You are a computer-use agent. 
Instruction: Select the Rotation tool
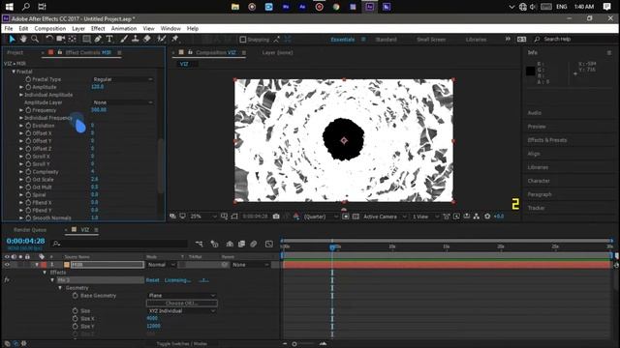click(49, 39)
